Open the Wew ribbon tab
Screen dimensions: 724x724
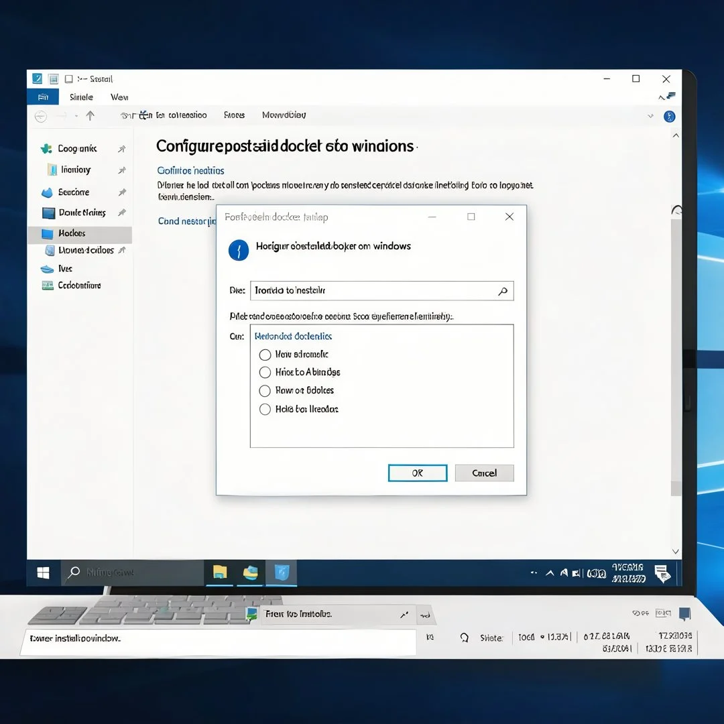tap(119, 97)
